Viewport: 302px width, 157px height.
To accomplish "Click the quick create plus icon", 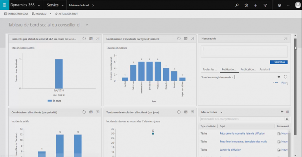I will (x=256, y=6).
